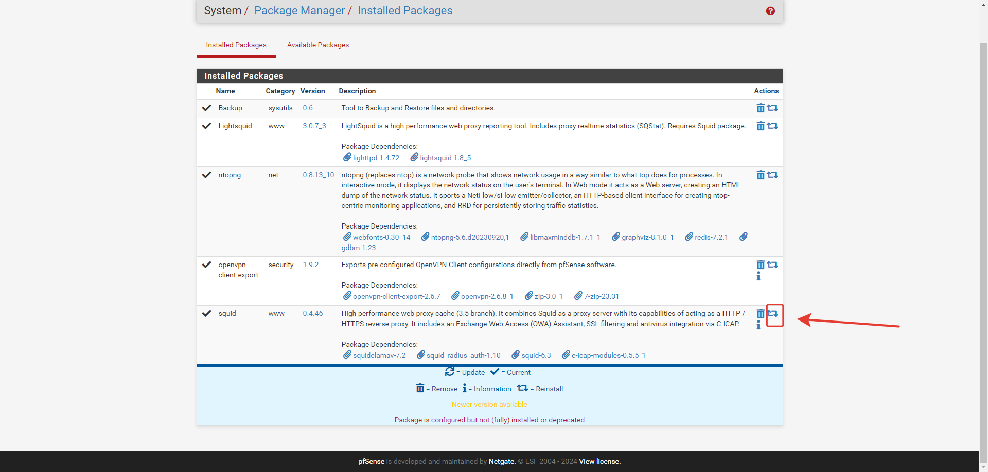Open the pfSense footer link
The width and height of the screenshot is (988, 472).
pos(372,461)
